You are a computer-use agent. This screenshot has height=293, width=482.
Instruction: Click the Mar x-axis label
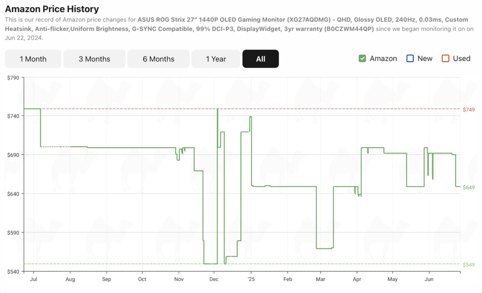(320, 279)
